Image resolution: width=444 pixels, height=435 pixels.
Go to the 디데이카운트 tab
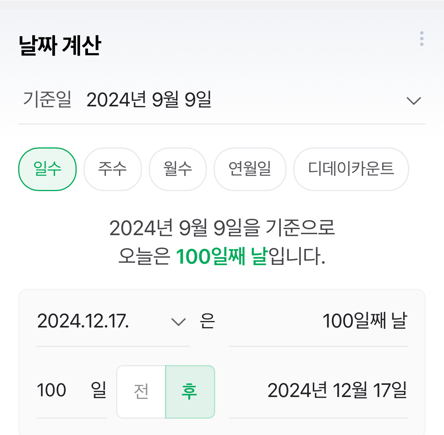click(351, 169)
